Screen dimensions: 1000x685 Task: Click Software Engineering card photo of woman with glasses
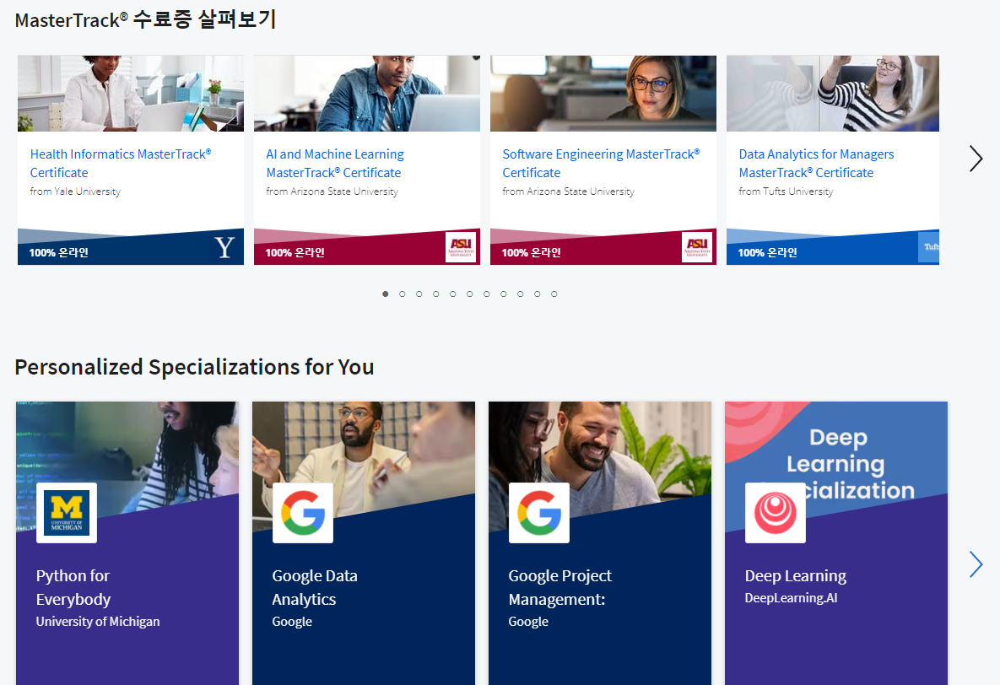point(603,94)
